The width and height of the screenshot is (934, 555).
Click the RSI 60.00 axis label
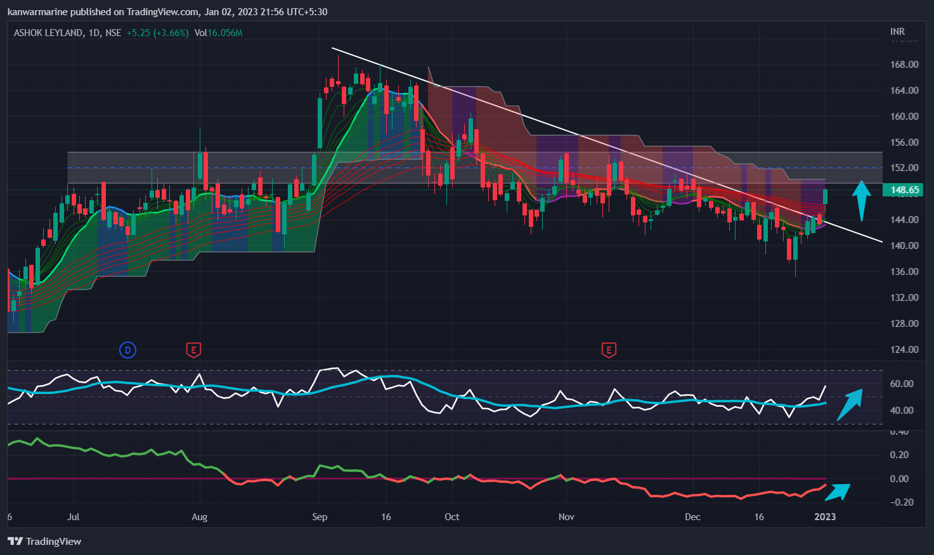click(x=902, y=383)
